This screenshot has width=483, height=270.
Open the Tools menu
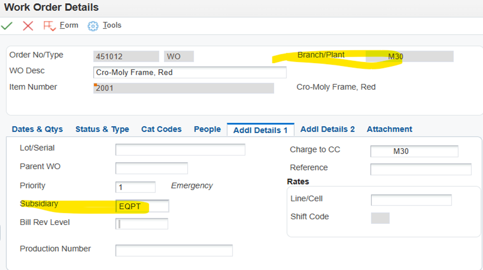point(112,25)
